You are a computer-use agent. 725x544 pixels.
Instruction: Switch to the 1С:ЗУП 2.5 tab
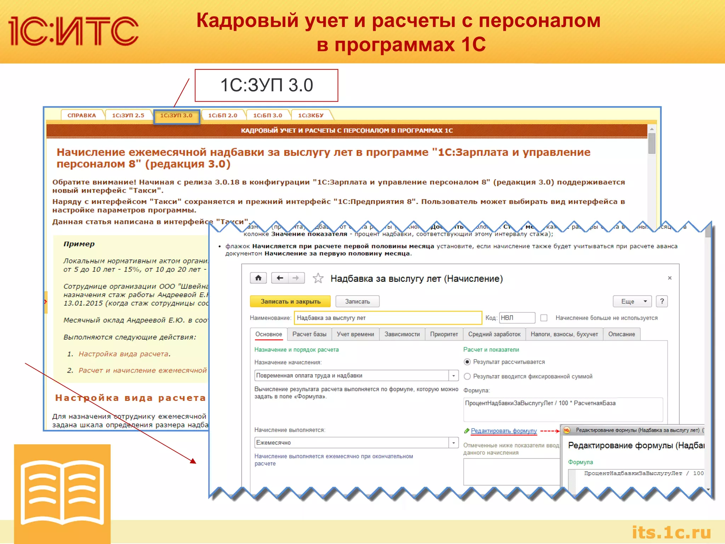128,115
